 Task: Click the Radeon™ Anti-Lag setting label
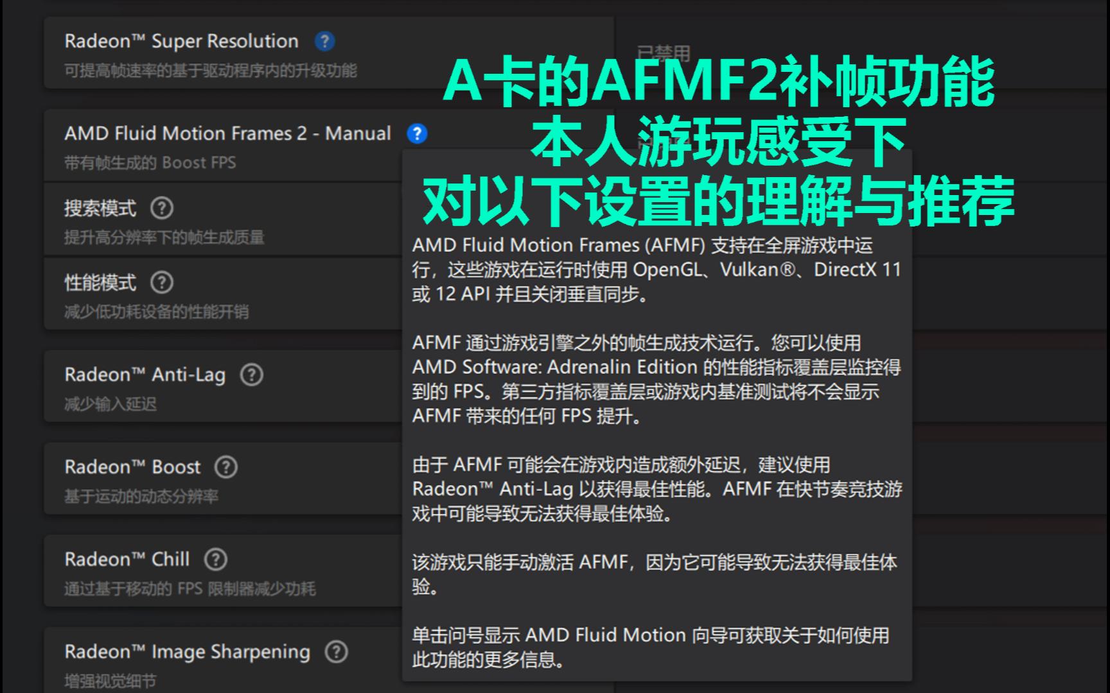pyautogui.click(x=145, y=375)
